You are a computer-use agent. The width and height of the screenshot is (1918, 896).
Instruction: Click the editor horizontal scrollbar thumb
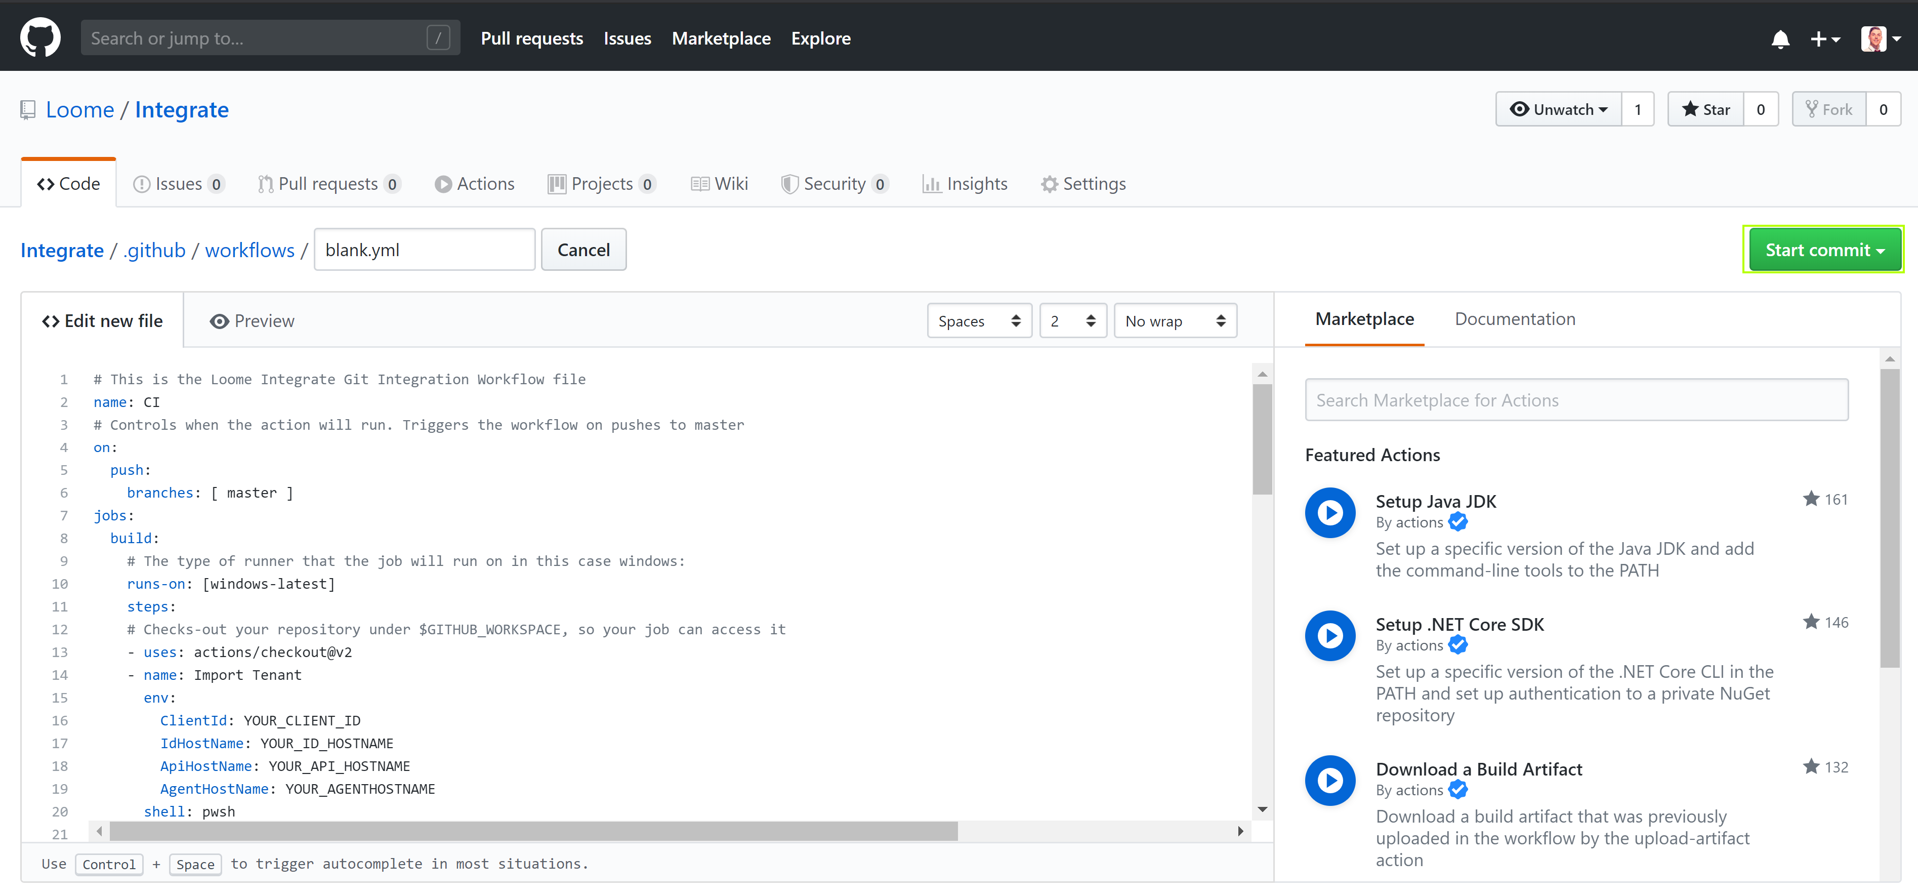[x=533, y=831]
